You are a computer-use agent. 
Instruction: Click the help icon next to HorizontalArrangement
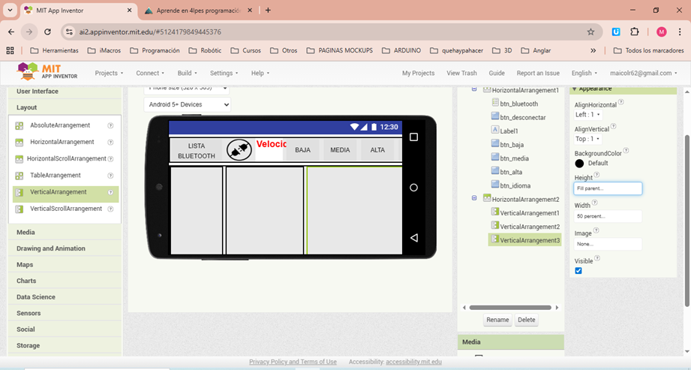(x=110, y=142)
